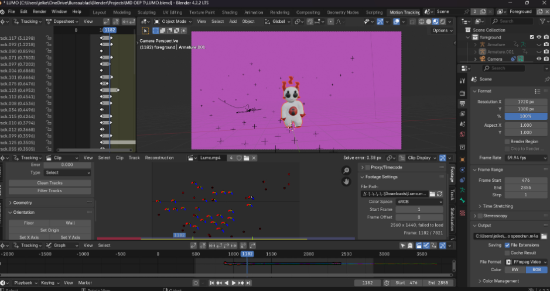Enable Cache Result checkbox
This screenshot has height=291, width=550.
pyautogui.click(x=507, y=252)
